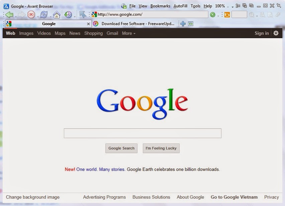Click the close all tabs icon
285x206 pixels.
tap(245, 6)
